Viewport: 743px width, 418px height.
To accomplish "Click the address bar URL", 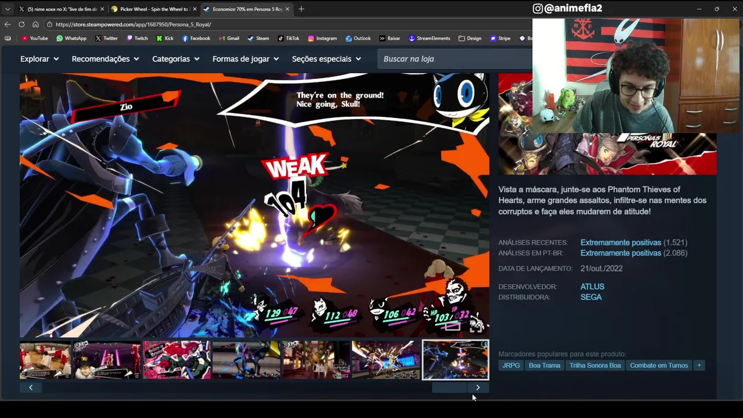I will tap(133, 24).
